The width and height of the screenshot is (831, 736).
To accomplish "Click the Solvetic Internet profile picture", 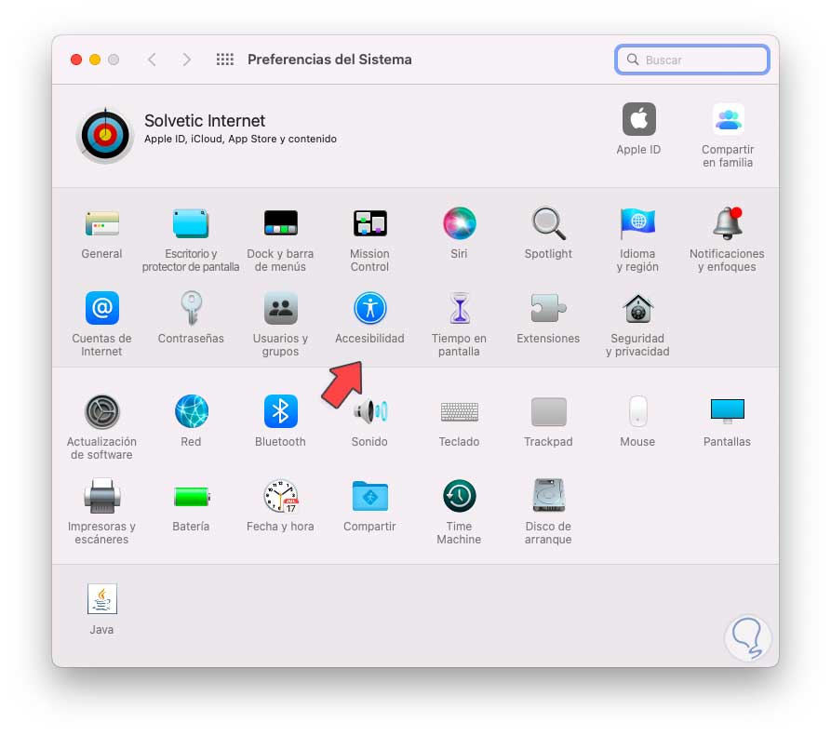I will pos(105,135).
